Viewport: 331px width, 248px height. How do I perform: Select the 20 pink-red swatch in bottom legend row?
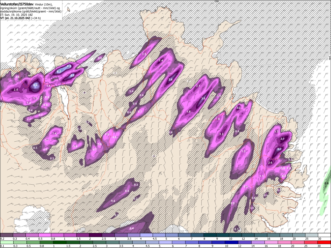coord(298,242)
